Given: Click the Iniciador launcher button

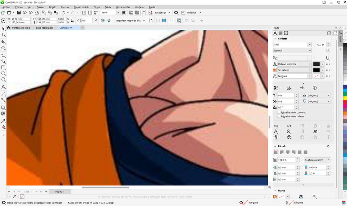Looking at the screenshot, I should click(x=191, y=13).
